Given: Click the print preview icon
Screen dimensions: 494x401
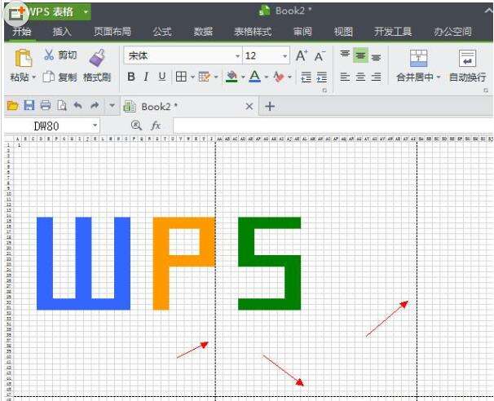Looking at the screenshot, I should 62,105.
